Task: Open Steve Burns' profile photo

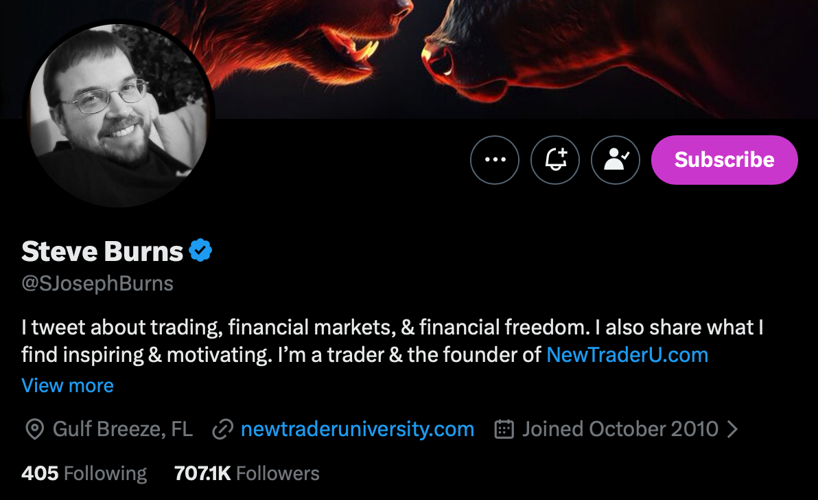Action: coord(119,113)
